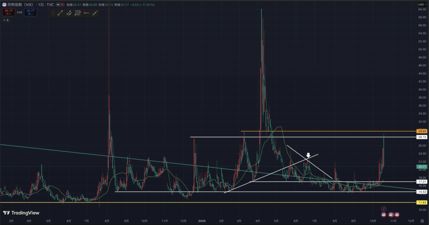This screenshot has width=429, height=225.
Task: Open the purple lightning event marker
Action: click(x=383, y=209)
